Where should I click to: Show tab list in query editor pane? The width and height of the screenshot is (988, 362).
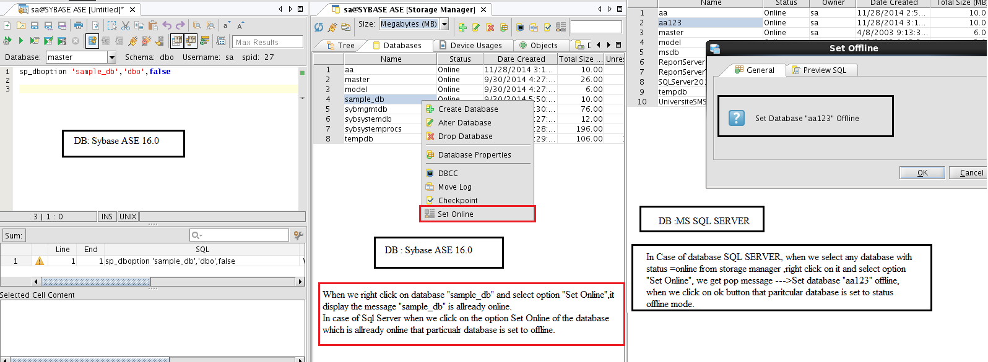point(300,9)
